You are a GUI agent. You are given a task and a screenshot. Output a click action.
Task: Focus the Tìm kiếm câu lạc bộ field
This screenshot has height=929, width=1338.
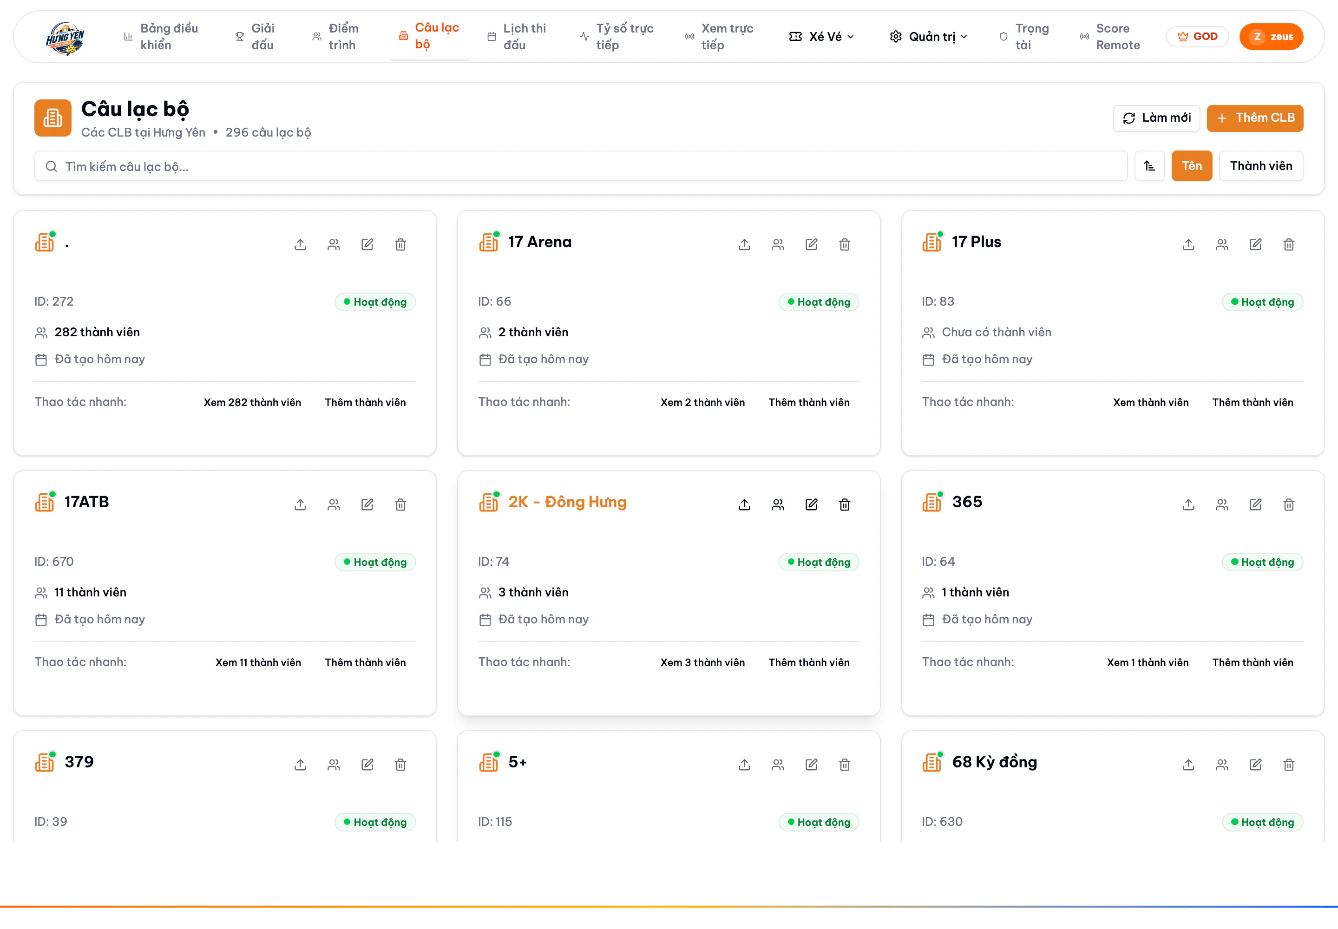pyautogui.click(x=581, y=166)
